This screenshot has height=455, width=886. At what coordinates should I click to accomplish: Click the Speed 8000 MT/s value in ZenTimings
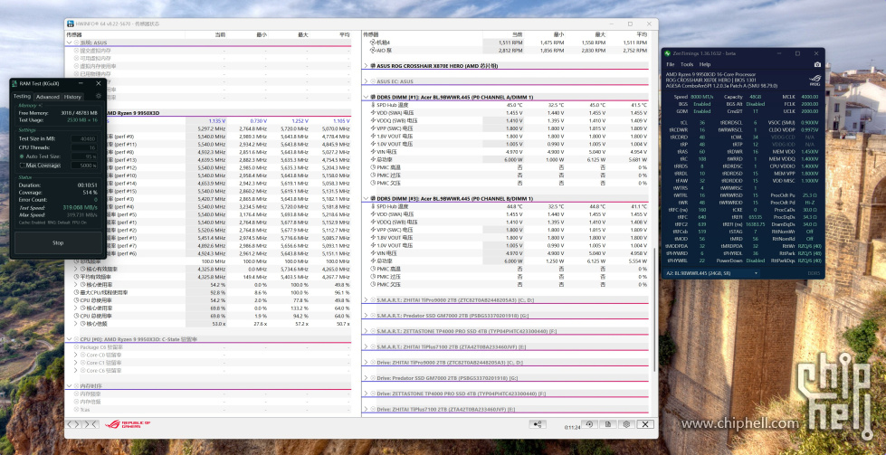(701, 97)
